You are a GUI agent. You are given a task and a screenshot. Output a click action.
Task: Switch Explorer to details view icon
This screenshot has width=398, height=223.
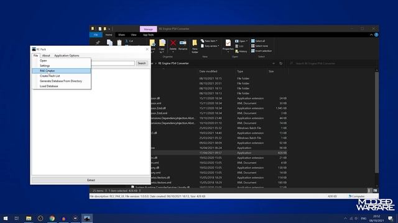tap(369, 191)
